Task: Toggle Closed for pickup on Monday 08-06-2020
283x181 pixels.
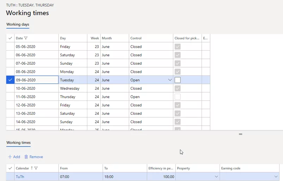Action: (x=178, y=71)
